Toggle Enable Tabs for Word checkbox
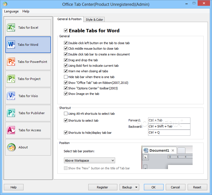This screenshot has width=212, height=195. point(66,30)
